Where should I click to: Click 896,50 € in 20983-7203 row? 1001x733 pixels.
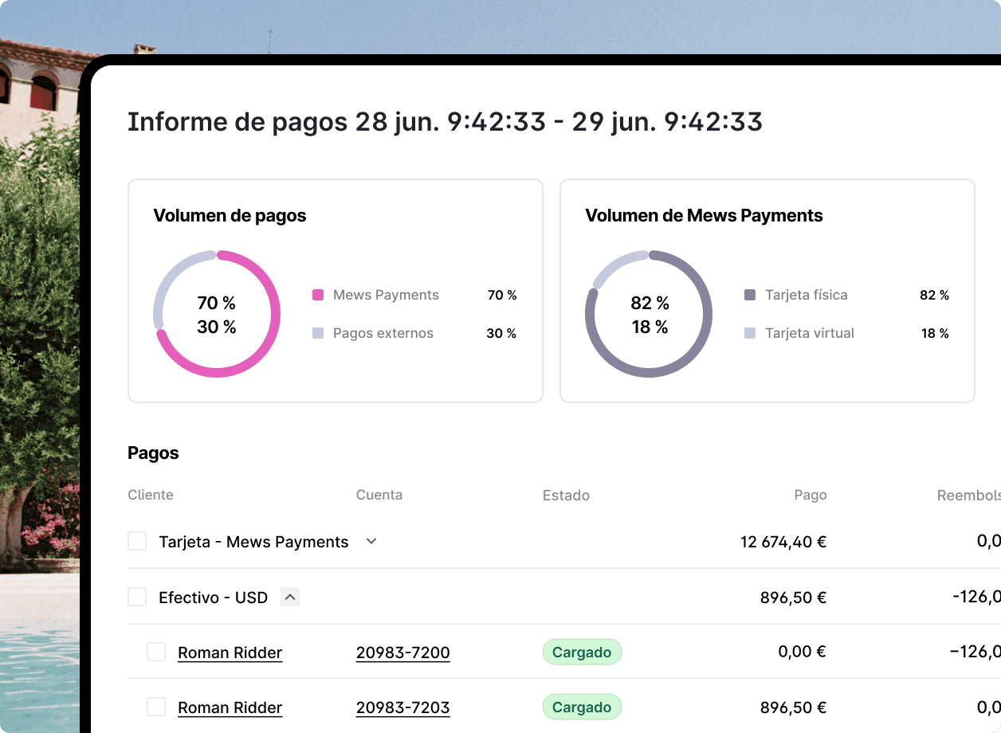793,707
